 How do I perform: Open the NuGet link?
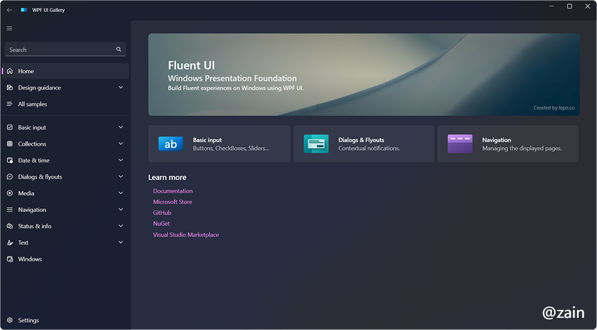click(x=162, y=224)
